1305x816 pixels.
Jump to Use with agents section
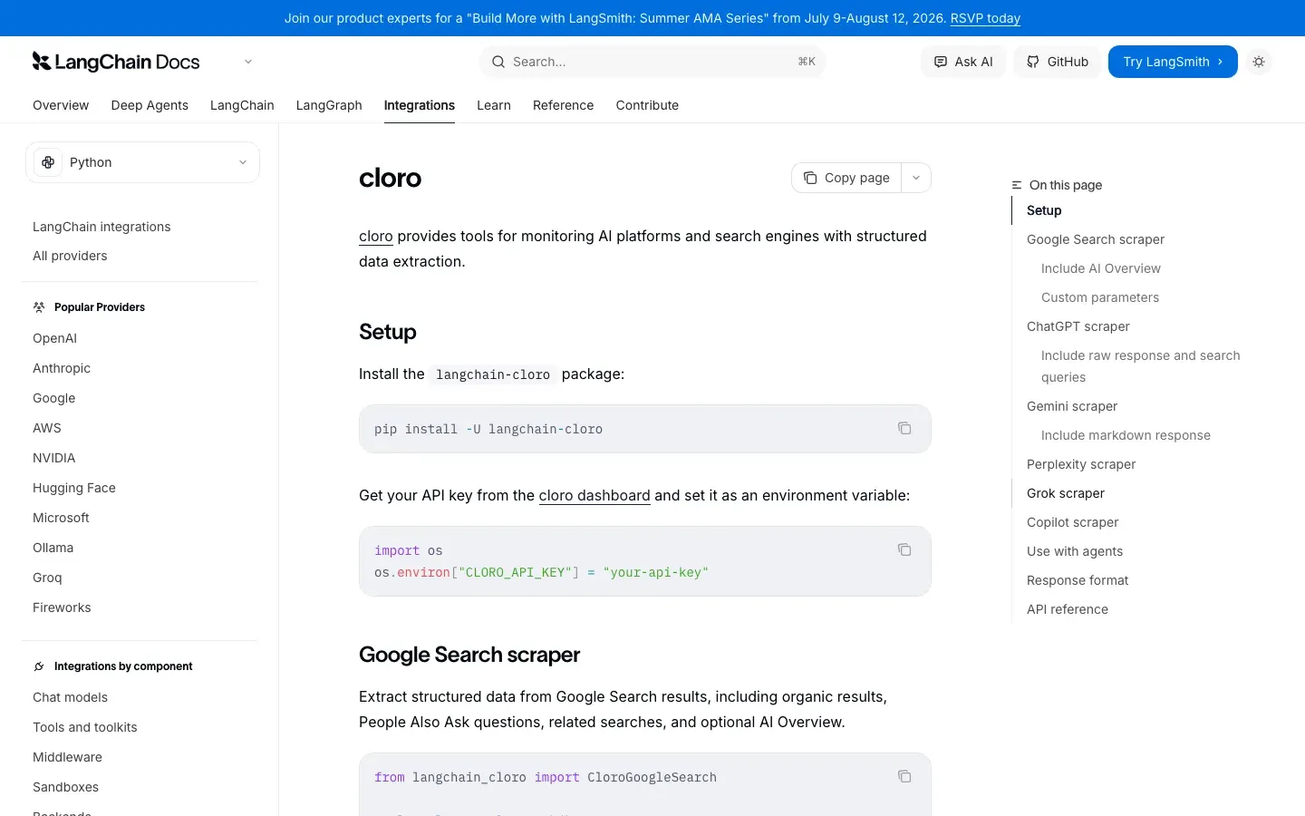pyautogui.click(x=1075, y=551)
